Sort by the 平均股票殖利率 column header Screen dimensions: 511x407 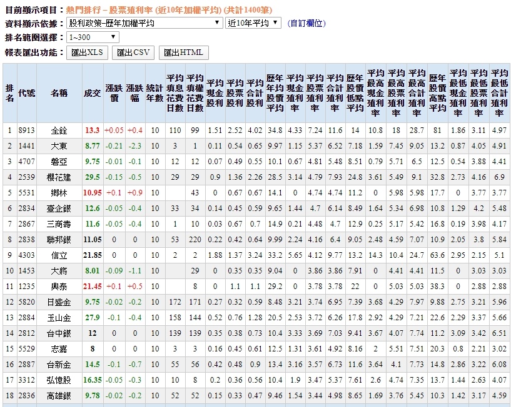315,93
